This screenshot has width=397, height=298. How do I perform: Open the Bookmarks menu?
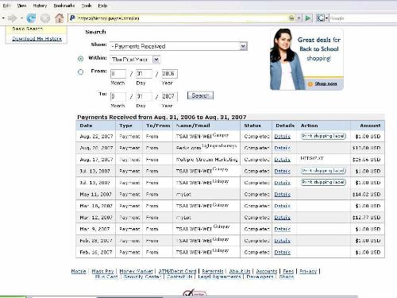64,6
